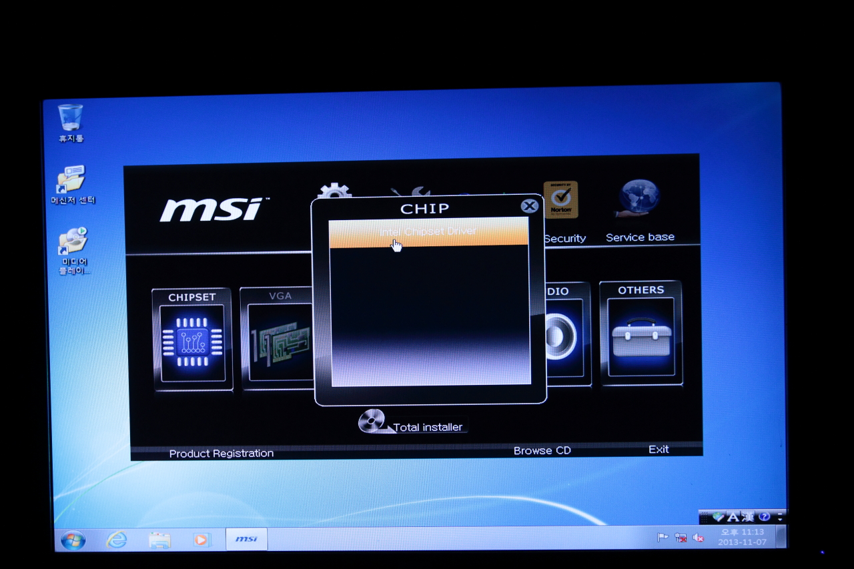Image resolution: width=854 pixels, height=569 pixels.
Task: Open the network status tray icon
Action: (681, 537)
